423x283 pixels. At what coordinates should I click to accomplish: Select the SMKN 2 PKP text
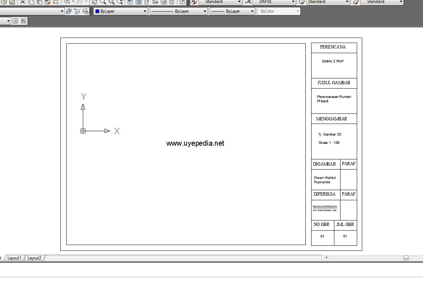coord(333,61)
